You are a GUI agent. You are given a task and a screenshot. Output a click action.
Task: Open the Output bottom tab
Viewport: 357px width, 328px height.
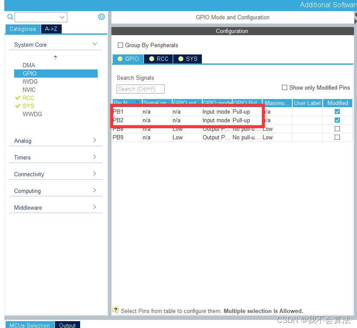click(x=67, y=325)
